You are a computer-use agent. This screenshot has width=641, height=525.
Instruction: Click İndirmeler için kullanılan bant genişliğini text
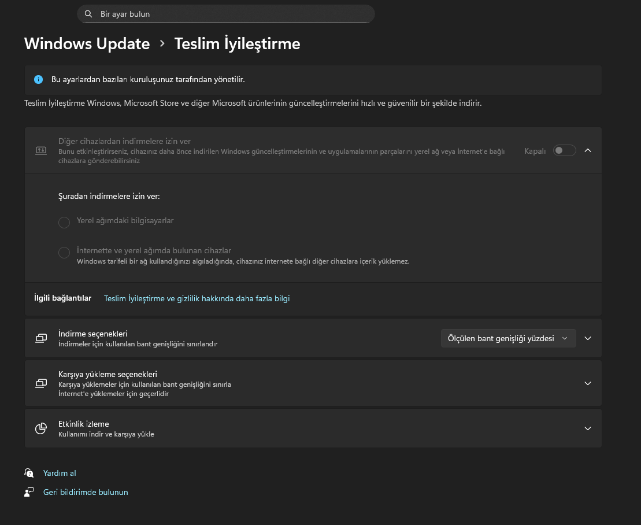138,344
